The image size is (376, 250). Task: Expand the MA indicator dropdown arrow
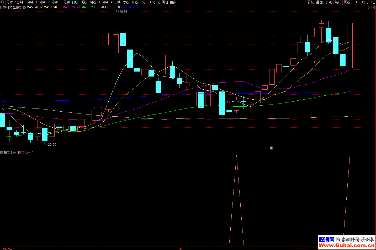click(x=24, y=7)
